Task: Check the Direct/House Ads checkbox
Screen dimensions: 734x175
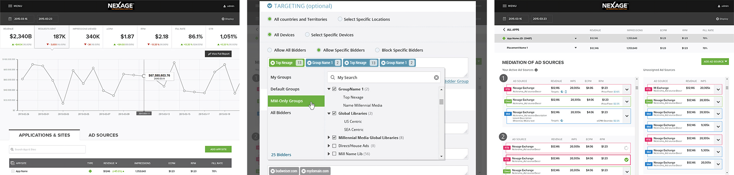Action: (x=334, y=146)
